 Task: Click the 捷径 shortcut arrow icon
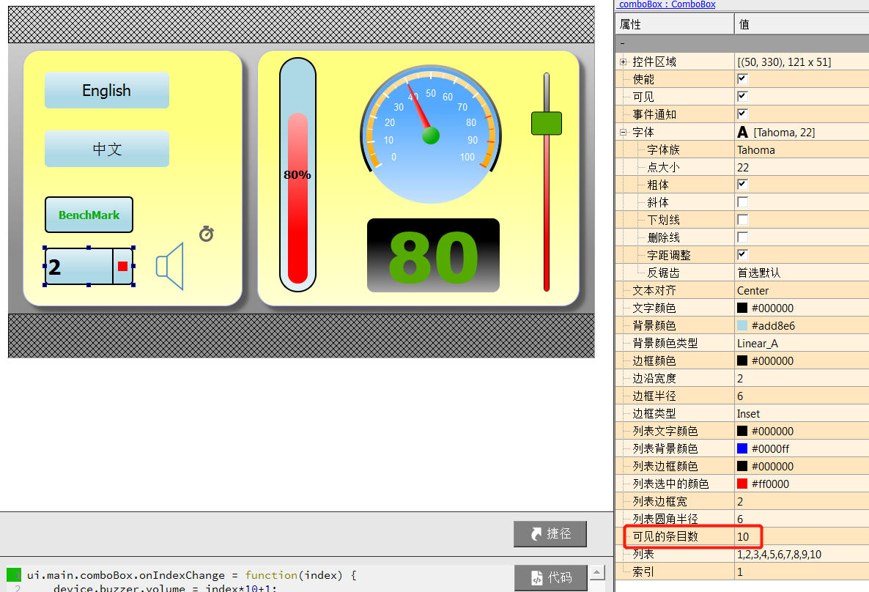point(536,534)
